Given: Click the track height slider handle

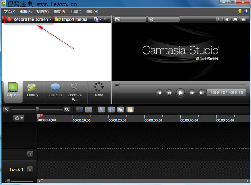Looking at the screenshot, I should 8,181.
